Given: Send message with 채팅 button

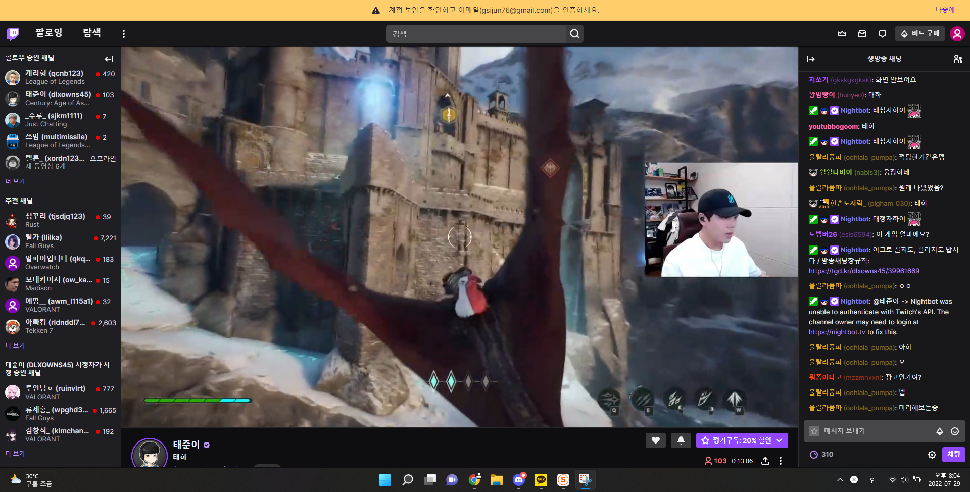Looking at the screenshot, I should [x=954, y=454].
